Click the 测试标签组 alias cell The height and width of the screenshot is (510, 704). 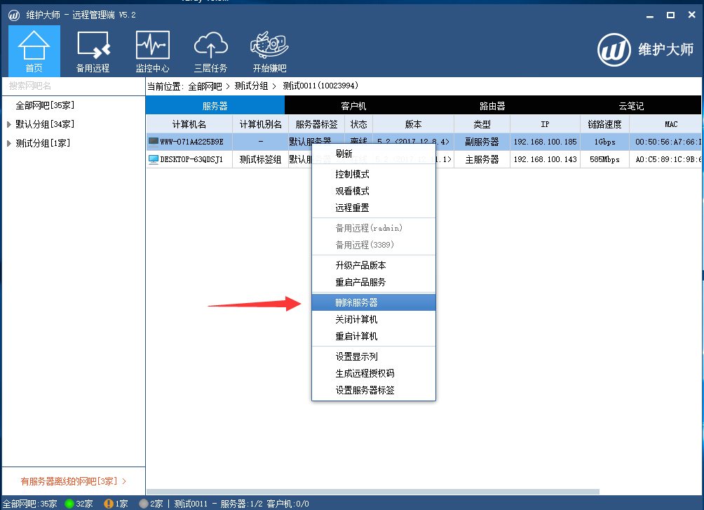click(260, 159)
